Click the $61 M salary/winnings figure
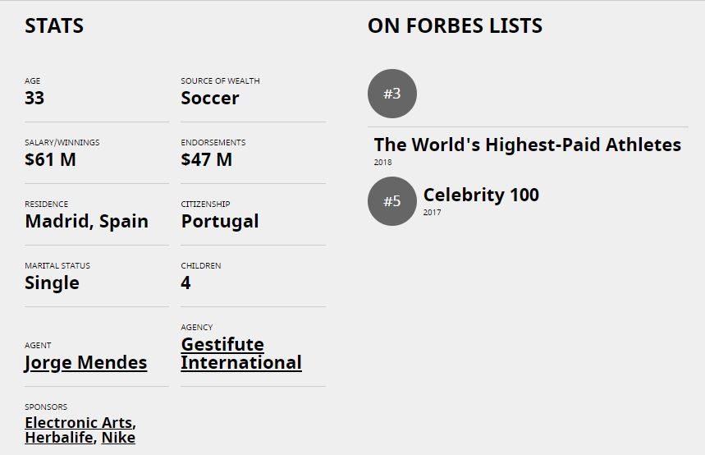705x455 pixels. pyautogui.click(x=50, y=160)
